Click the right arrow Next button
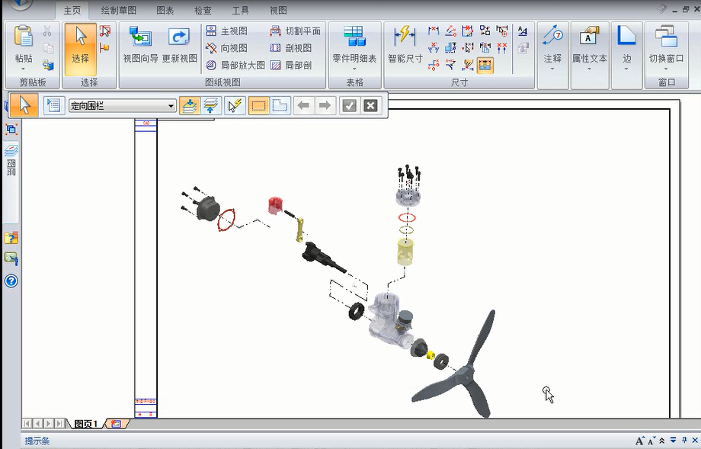Image resolution: width=701 pixels, height=449 pixels. (x=325, y=105)
